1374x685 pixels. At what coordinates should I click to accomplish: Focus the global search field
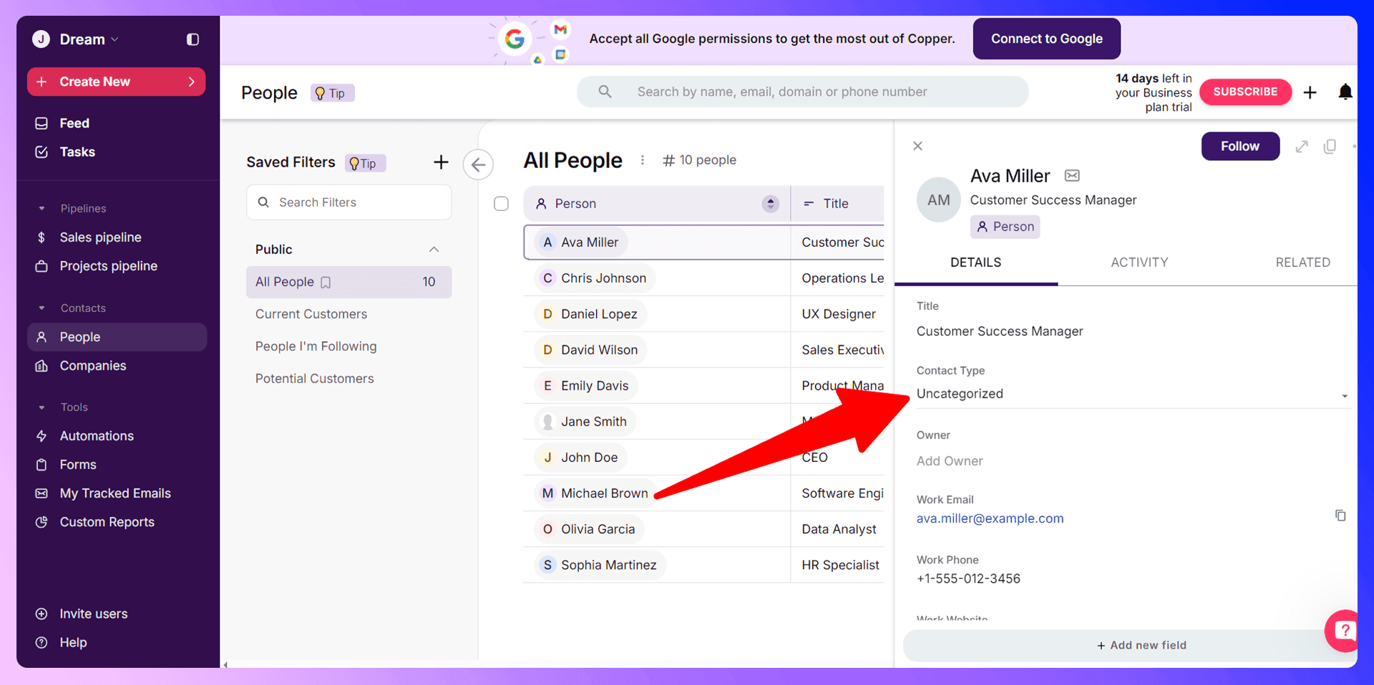803,92
